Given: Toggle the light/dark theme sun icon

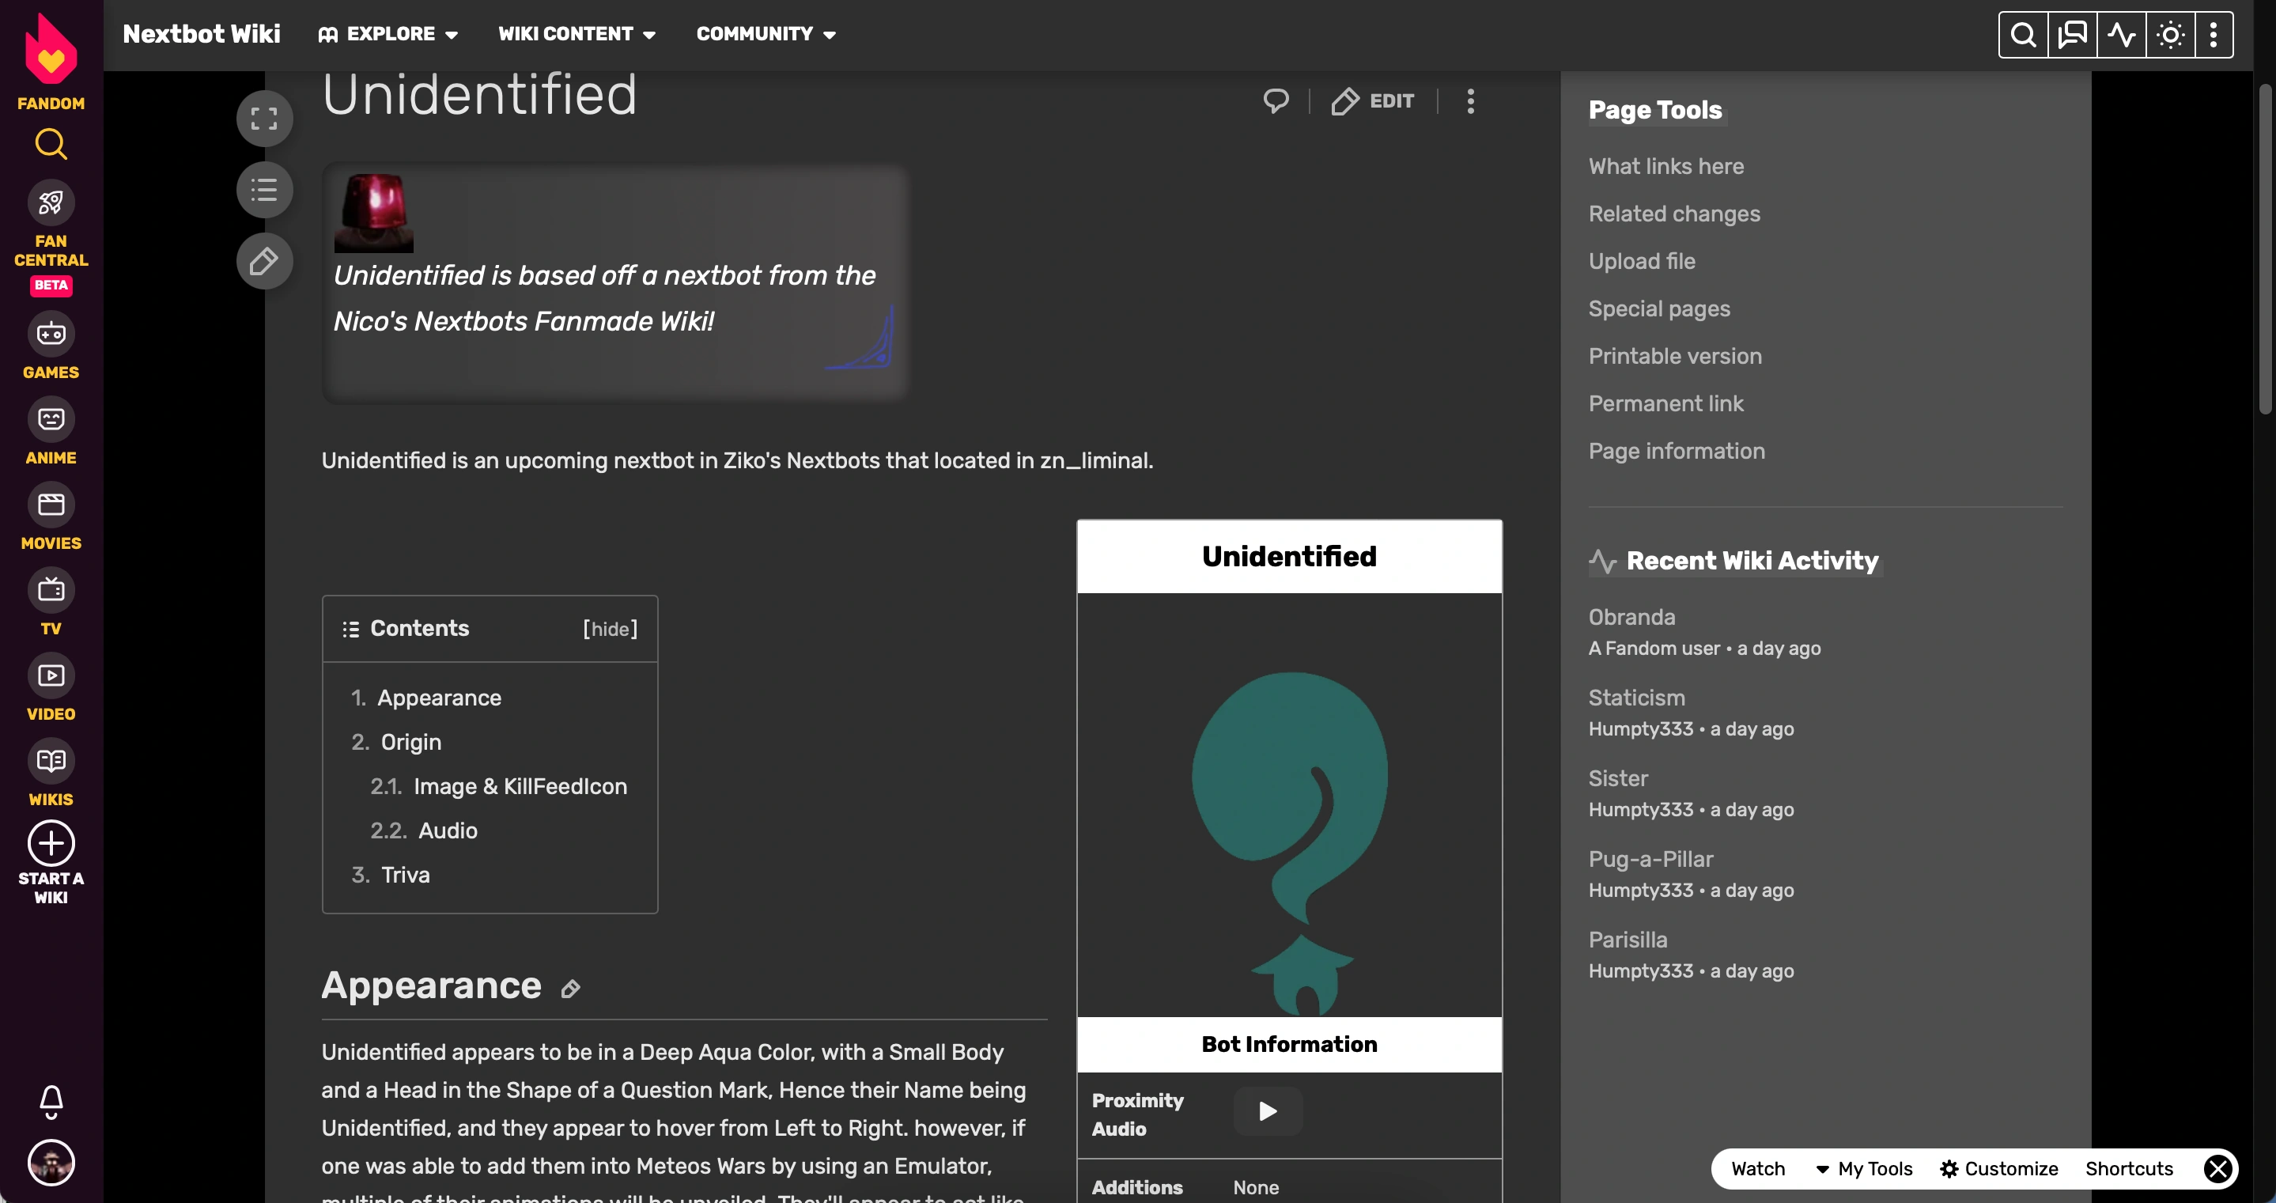Looking at the screenshot, I should pyautogui.click(x=2170, y=35).
